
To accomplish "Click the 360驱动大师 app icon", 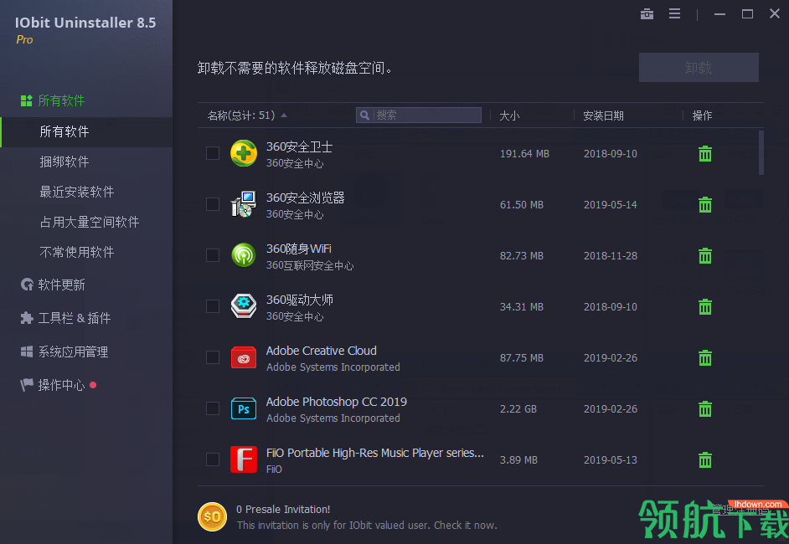I will point(244,306).
